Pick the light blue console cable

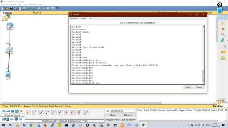tap(35, 113)
